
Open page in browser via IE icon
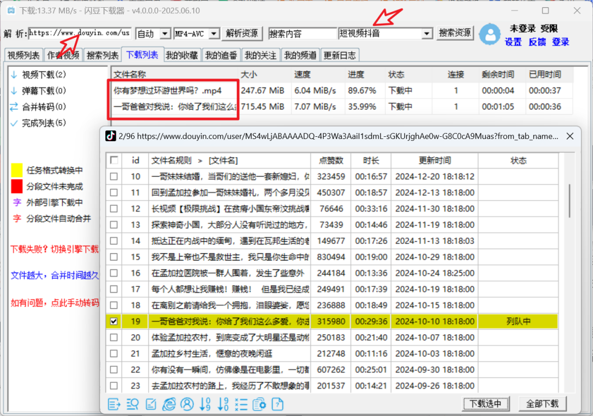tap(169, 404)
